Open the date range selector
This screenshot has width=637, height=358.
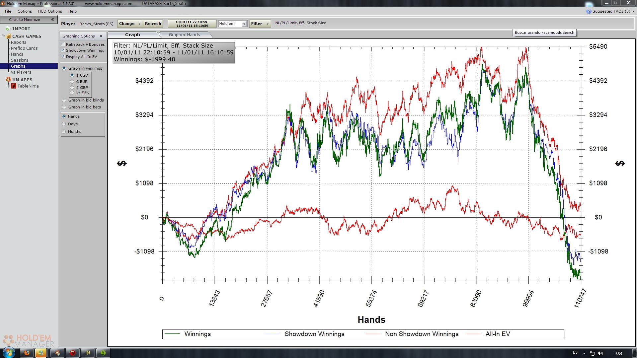click(x=192, y=24)
